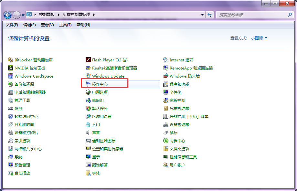Click the 同步中心 green icon
297x191 pixels.
(166, 141)
